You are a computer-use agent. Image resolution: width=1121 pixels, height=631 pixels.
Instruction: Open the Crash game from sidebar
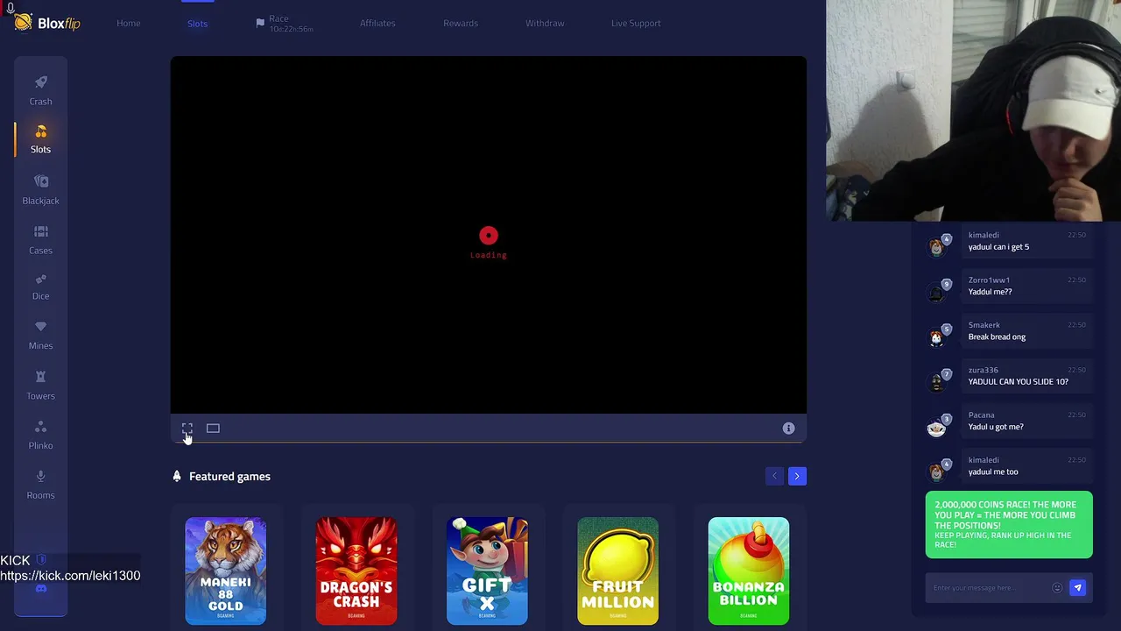click(x=40, y=90)
